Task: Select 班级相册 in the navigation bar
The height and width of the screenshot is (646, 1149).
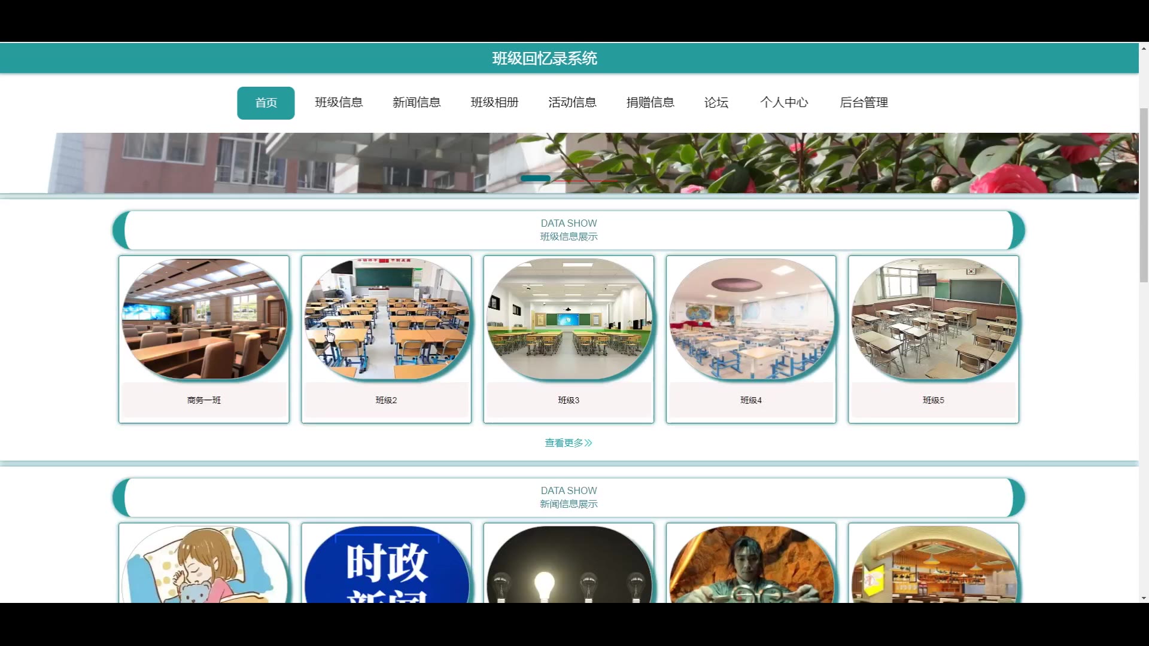Action: (494, 103)
